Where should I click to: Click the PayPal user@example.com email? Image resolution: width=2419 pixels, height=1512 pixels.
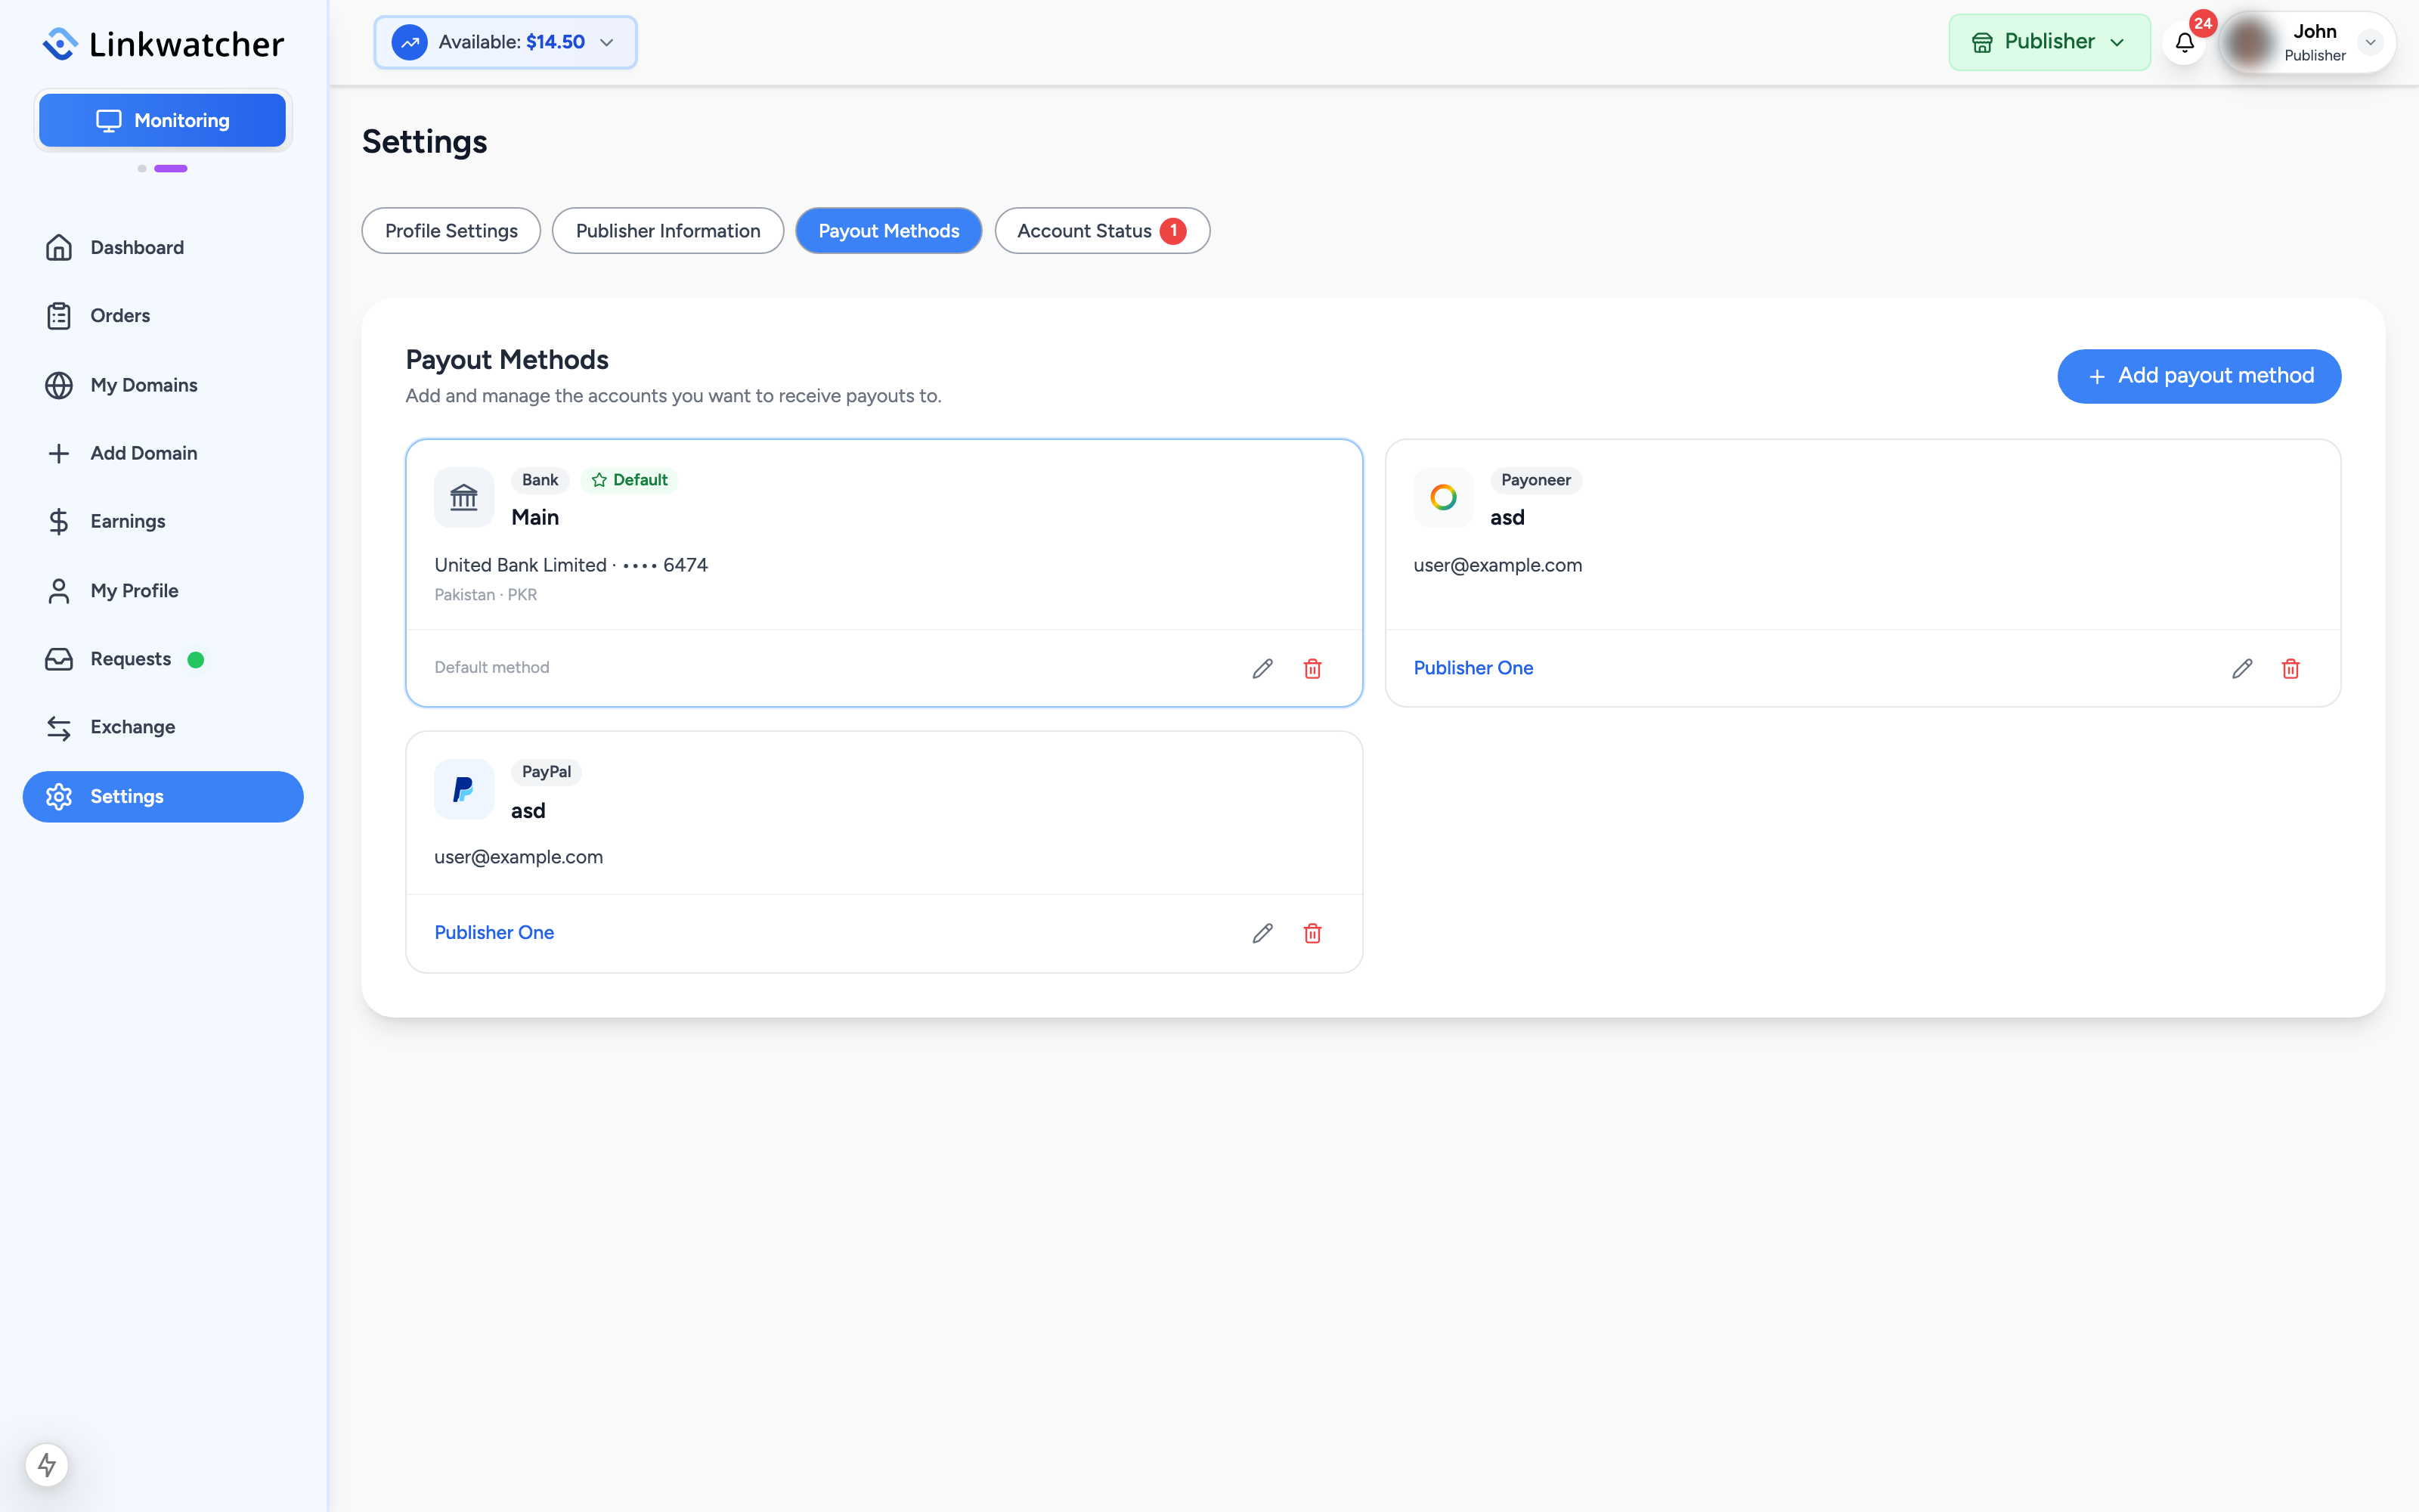(519, 857)
